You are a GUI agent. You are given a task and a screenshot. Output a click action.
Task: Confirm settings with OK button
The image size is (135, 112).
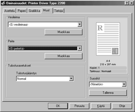pyautogui.click(x=58, y=106)
